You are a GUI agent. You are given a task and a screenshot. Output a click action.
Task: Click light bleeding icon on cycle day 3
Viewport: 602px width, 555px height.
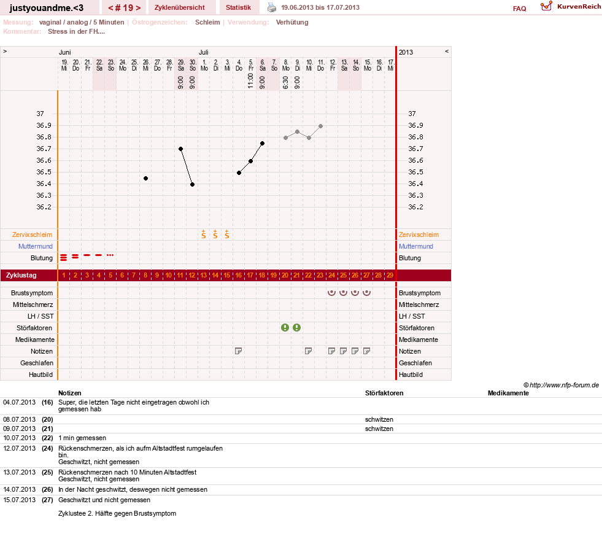click(87, 255)
